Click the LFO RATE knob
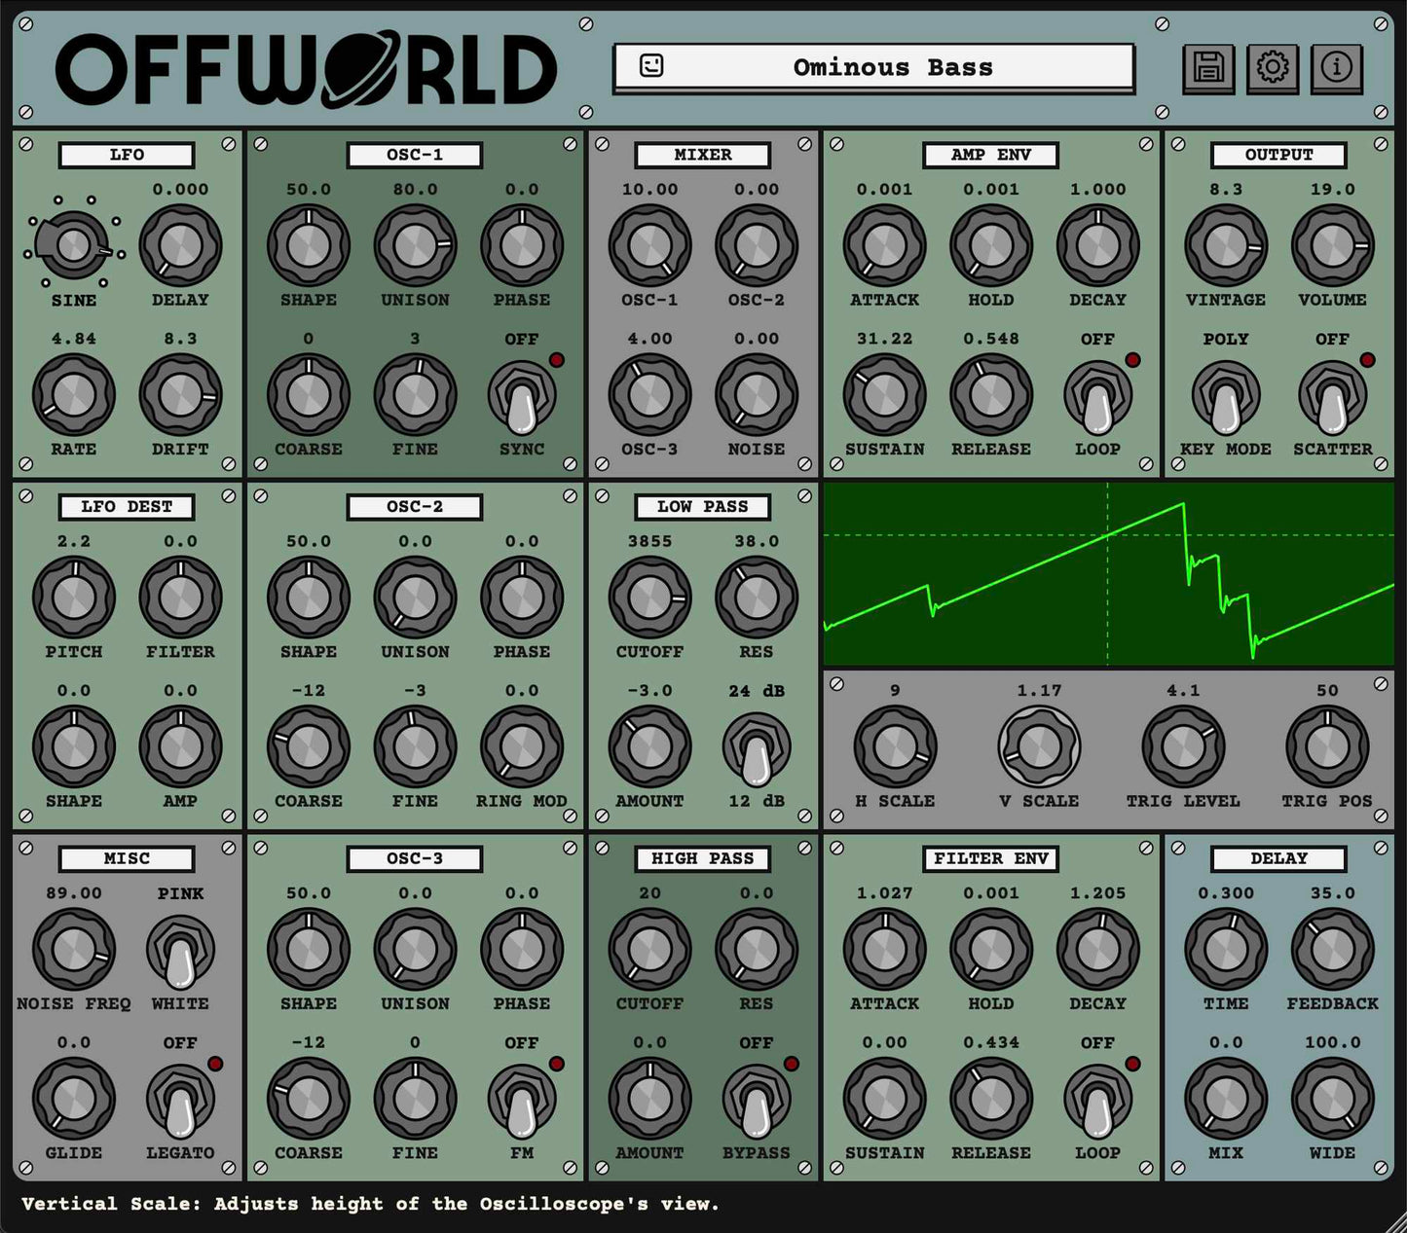1407x1233 pixels. pos(74,395)
